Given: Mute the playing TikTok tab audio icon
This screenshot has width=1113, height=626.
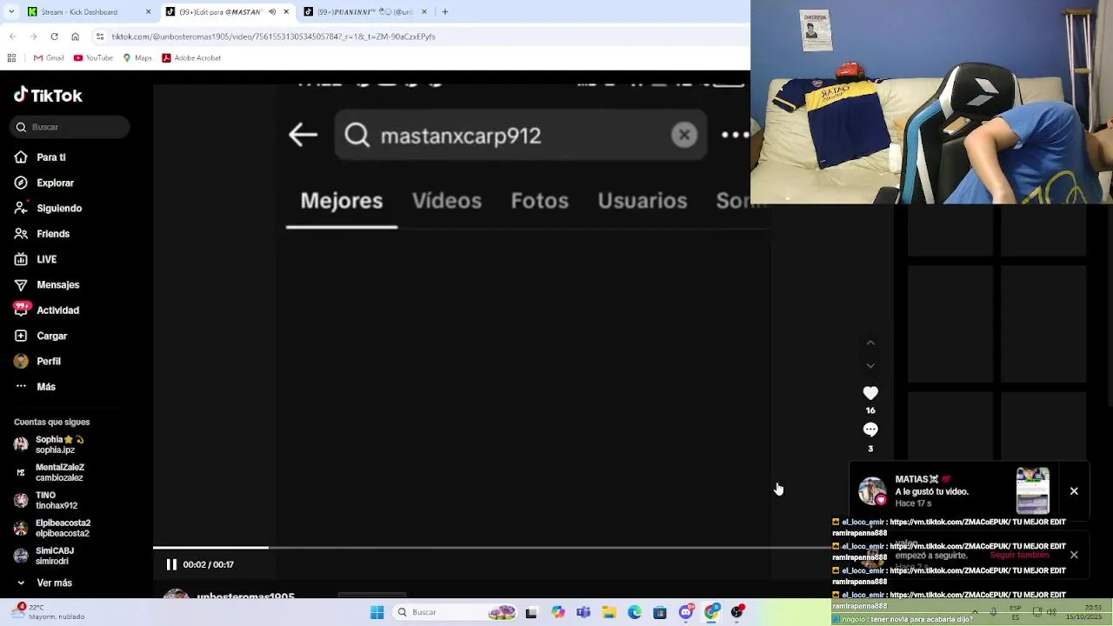Looking at the screenshot, I should (x=272, y=12).
